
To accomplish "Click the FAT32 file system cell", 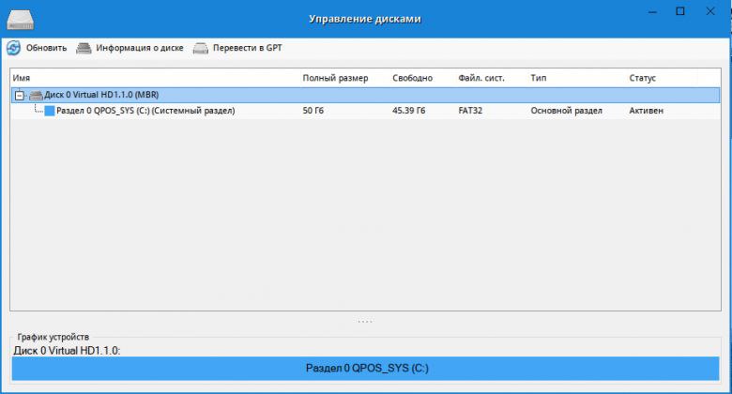I will point(470,111).
